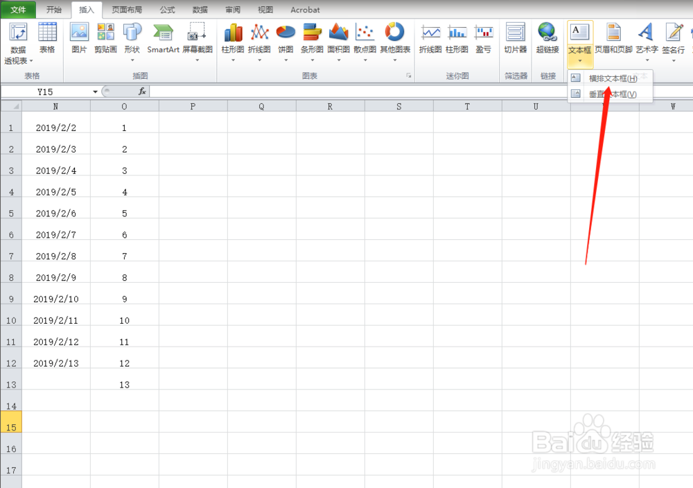Switch to the 页面布局 tab
This screenshot has width=693, height=488.
[127, 10]
